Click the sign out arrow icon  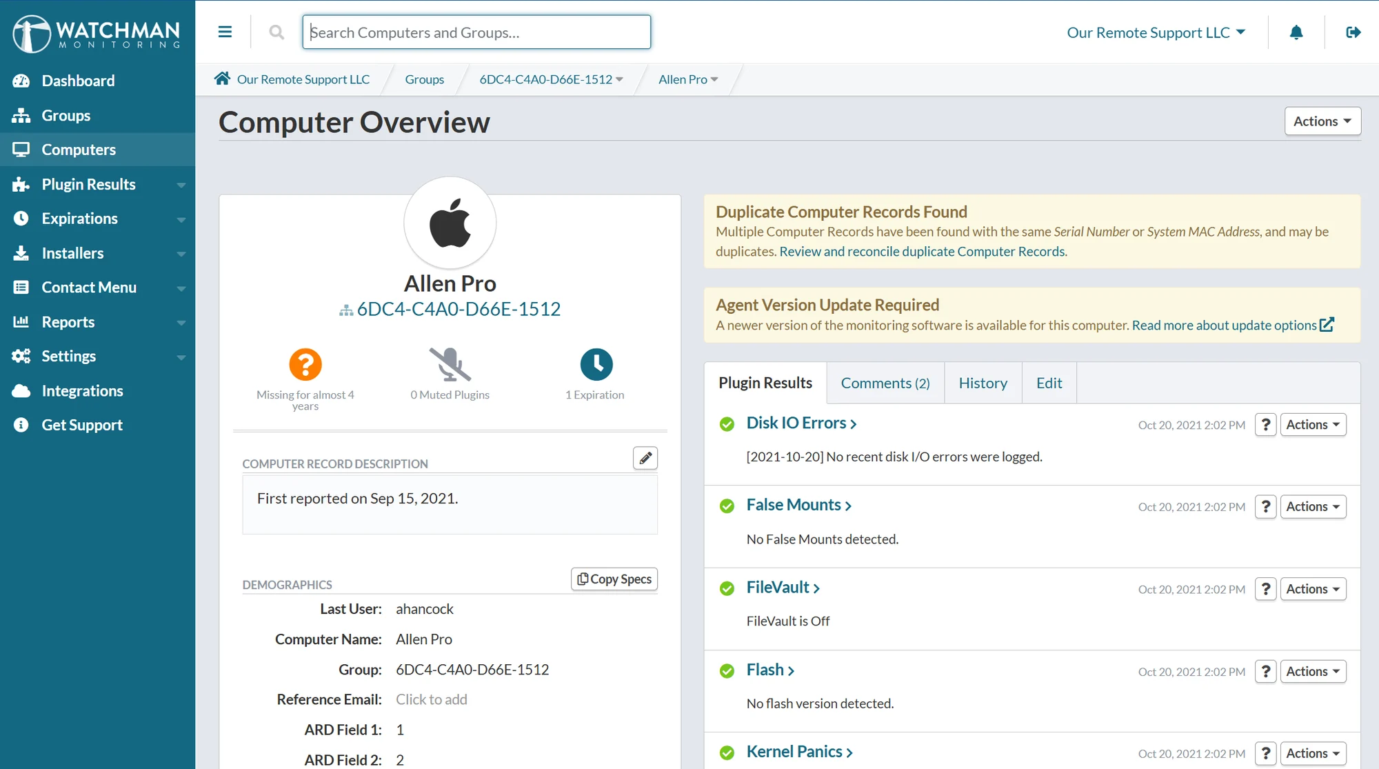click(x=1353, y=32)
